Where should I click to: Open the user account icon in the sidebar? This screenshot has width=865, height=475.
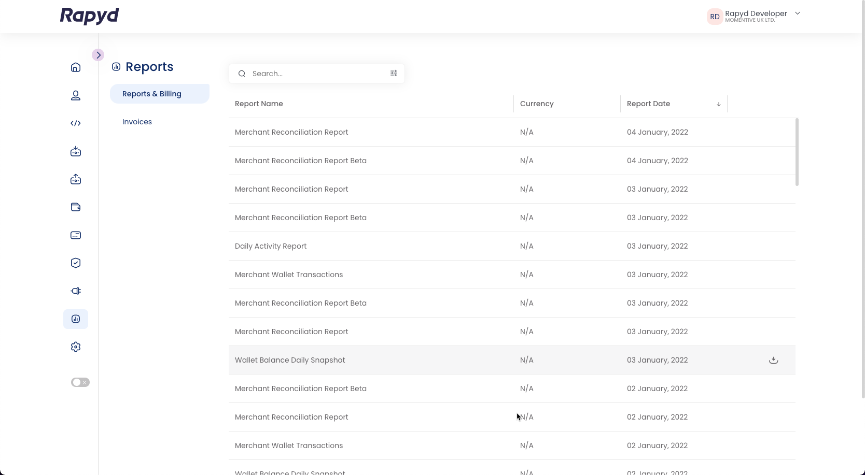76,95
